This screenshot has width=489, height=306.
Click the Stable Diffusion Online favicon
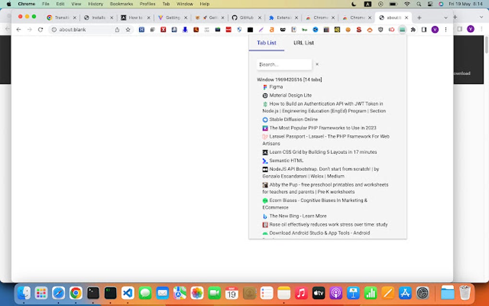265,119
